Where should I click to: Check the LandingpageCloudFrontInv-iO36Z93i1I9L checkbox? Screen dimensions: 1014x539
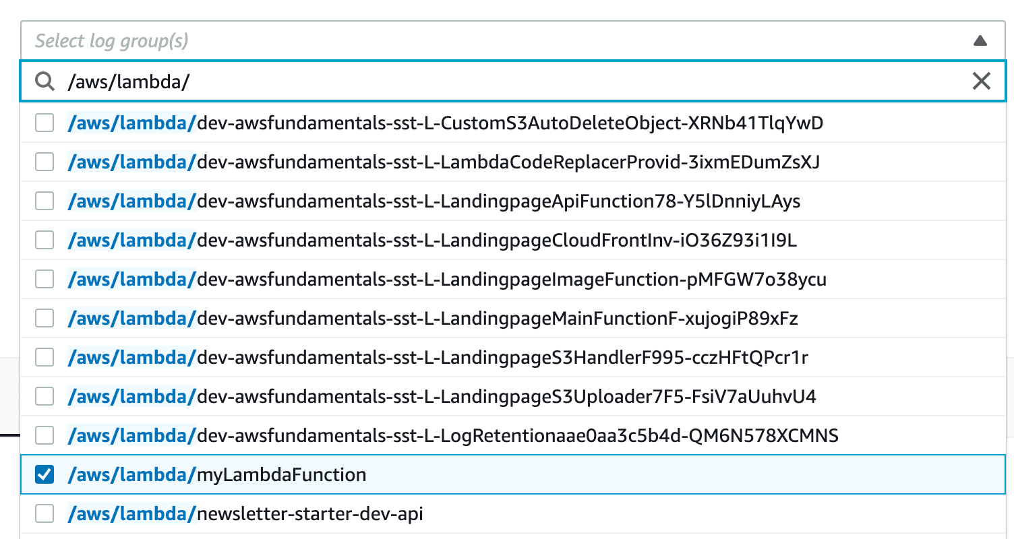click(x=44, y=241)
